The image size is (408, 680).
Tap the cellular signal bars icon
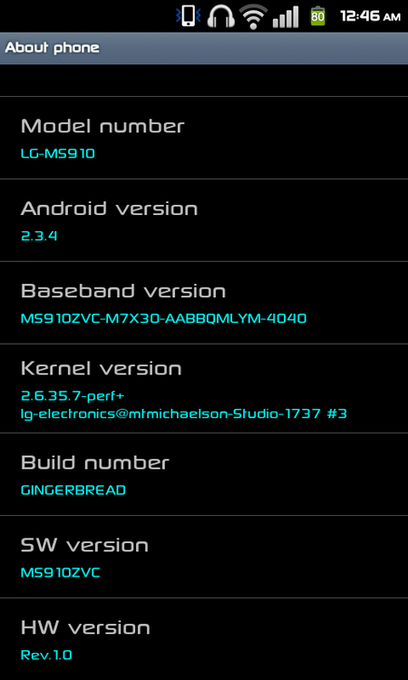(286, 17)
